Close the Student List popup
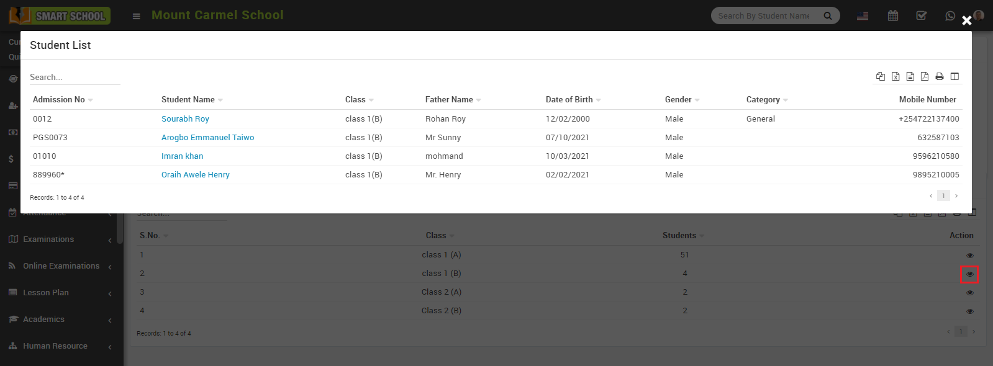The width and height of the screenshot is (993, 366). coord(966,20)
